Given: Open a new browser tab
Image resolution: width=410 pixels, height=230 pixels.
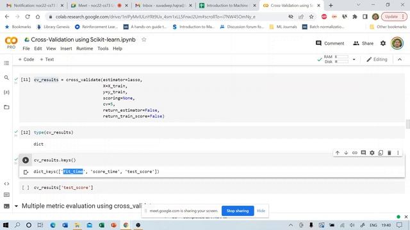Looking at the screenshot, I should point(331,5).
